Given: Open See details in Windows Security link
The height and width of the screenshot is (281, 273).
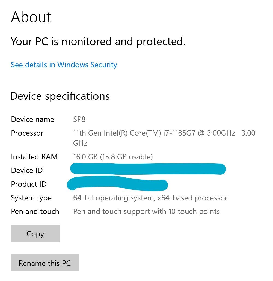Looking at the screenshot, I should pos(64,65).
